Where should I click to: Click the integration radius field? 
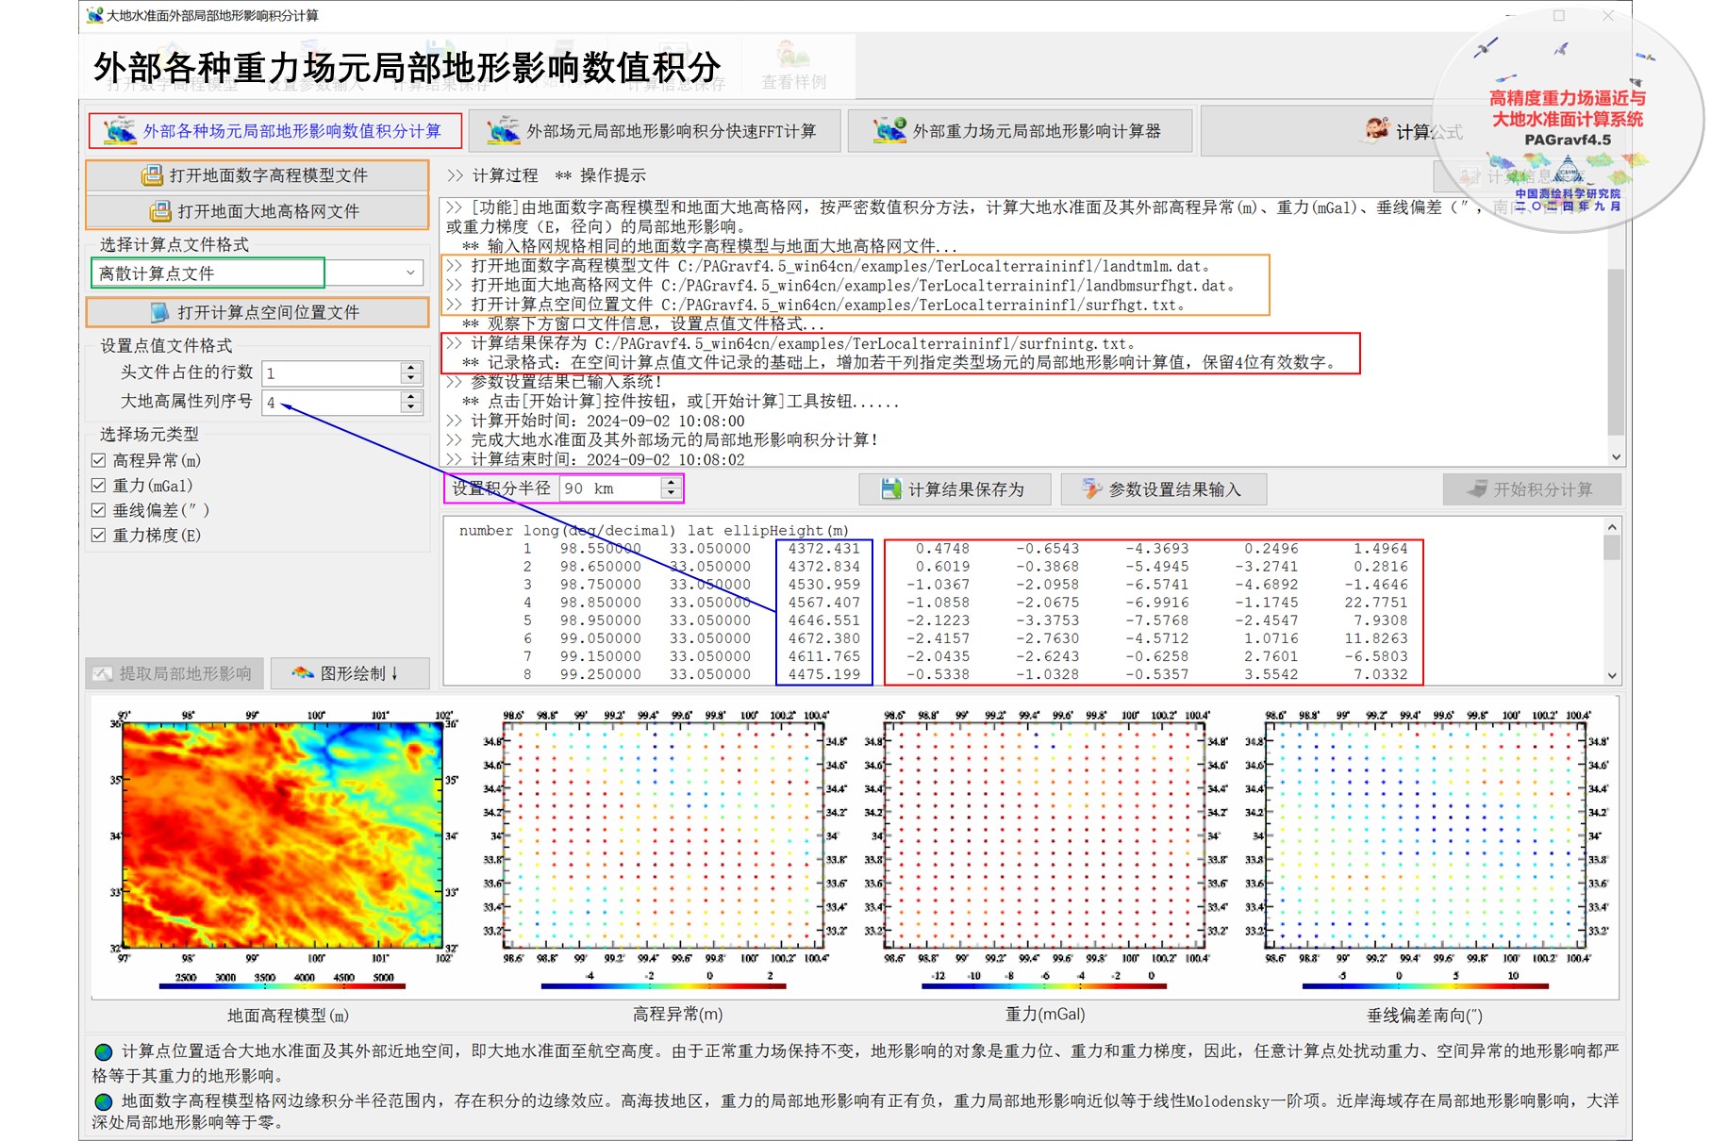click(x=610, y=488)
